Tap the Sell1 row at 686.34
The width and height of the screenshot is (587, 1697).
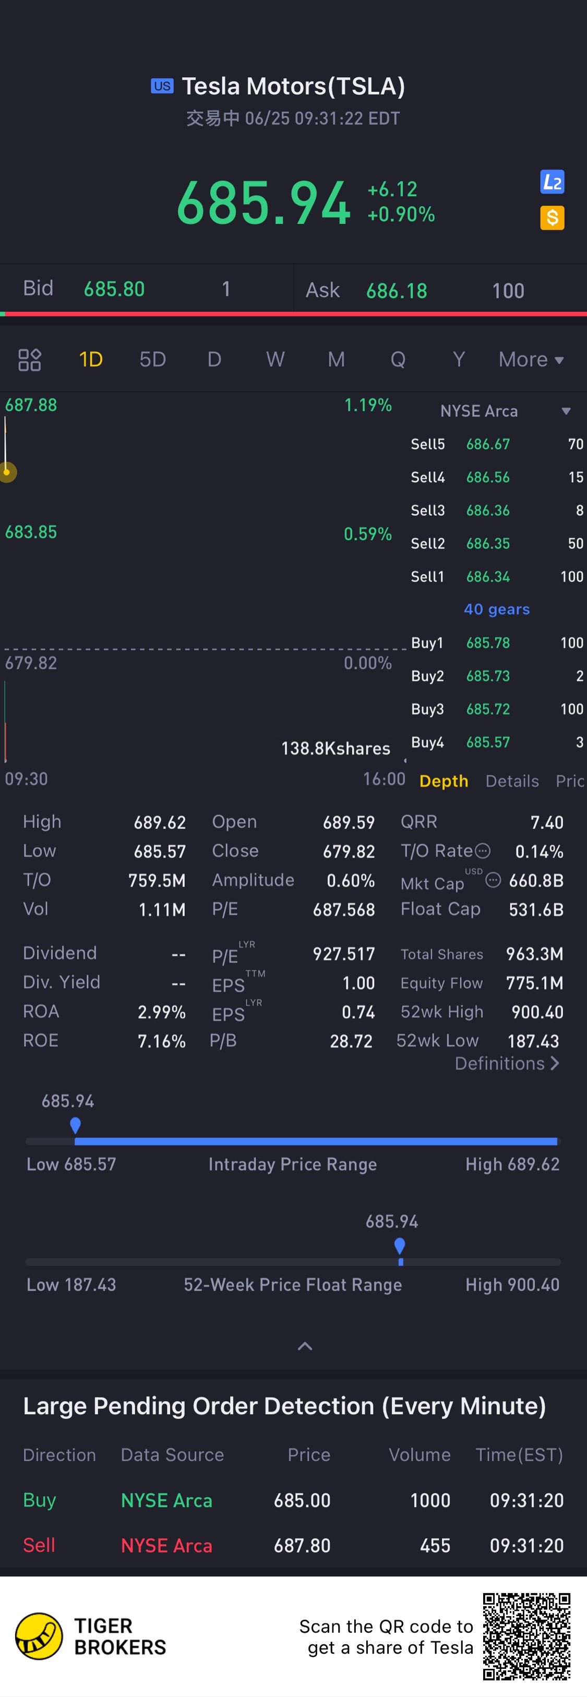497,577
